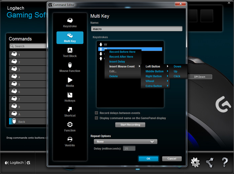Expand the Wheel submenu
This screenshot has height=174, width=234.
155,81
